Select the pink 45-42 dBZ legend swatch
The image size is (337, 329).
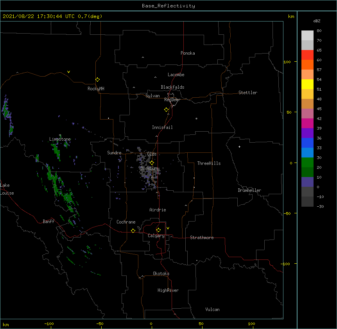click(x=307, y=113)
